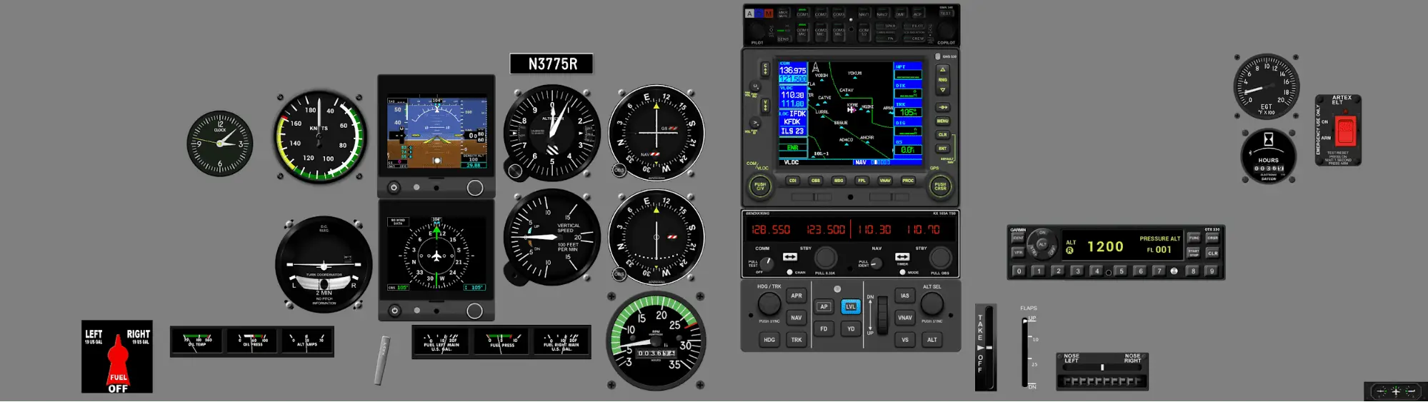
Task: Select the autopilot VS mode
Action: tap(905, 340)
